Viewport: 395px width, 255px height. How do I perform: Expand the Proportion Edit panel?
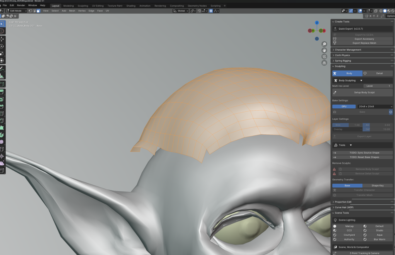pyautogui.click(x=363, y=202)
